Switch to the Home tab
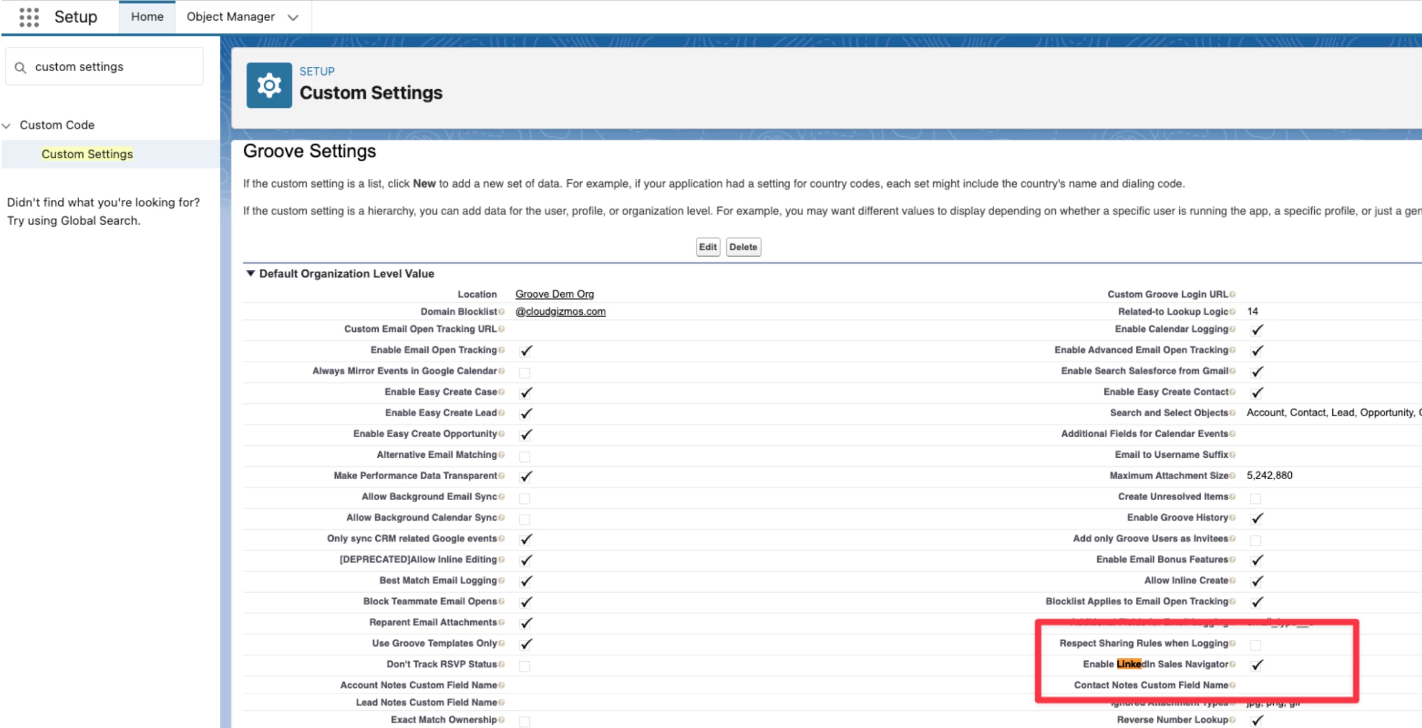 coord(147,17)
